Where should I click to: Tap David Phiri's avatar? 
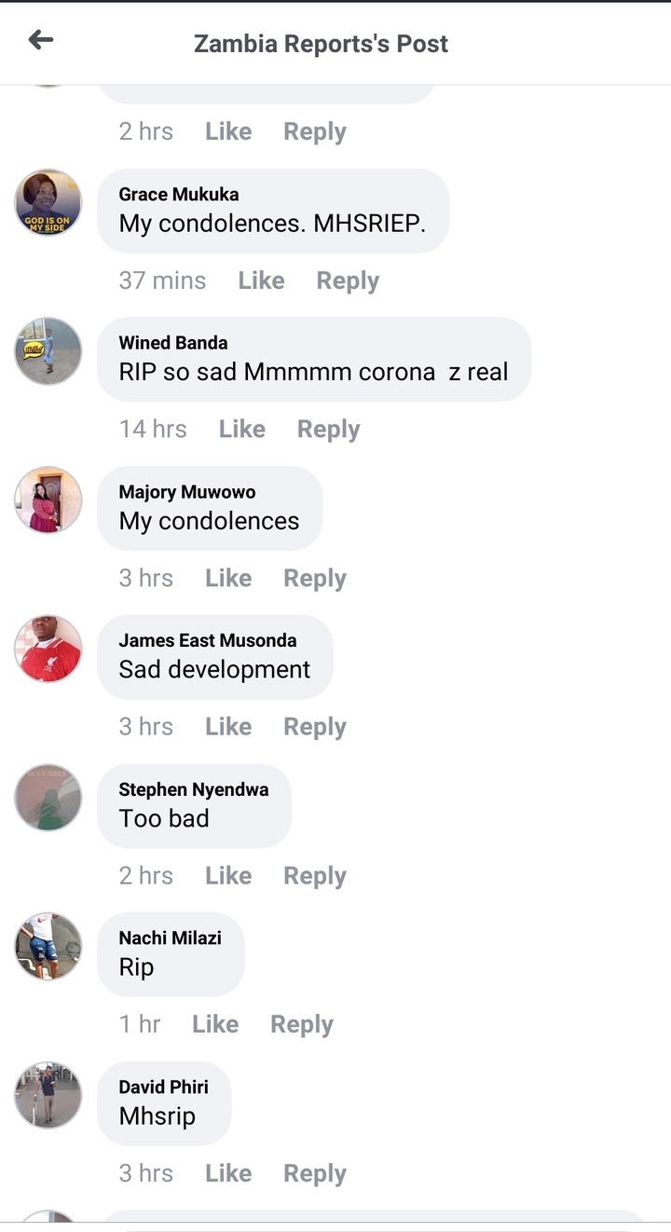tap(48, 1095)
